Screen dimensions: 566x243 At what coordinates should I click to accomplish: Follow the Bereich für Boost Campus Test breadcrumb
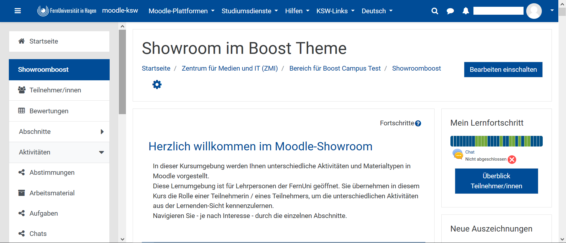335,68
